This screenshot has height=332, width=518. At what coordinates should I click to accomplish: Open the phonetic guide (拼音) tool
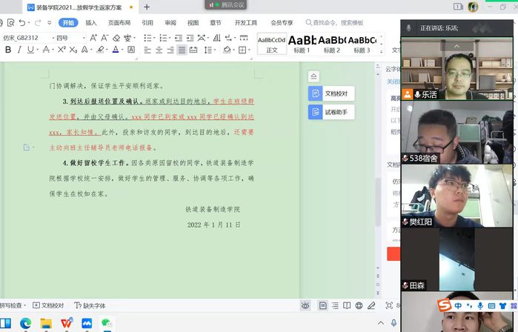tap(127, 38)
